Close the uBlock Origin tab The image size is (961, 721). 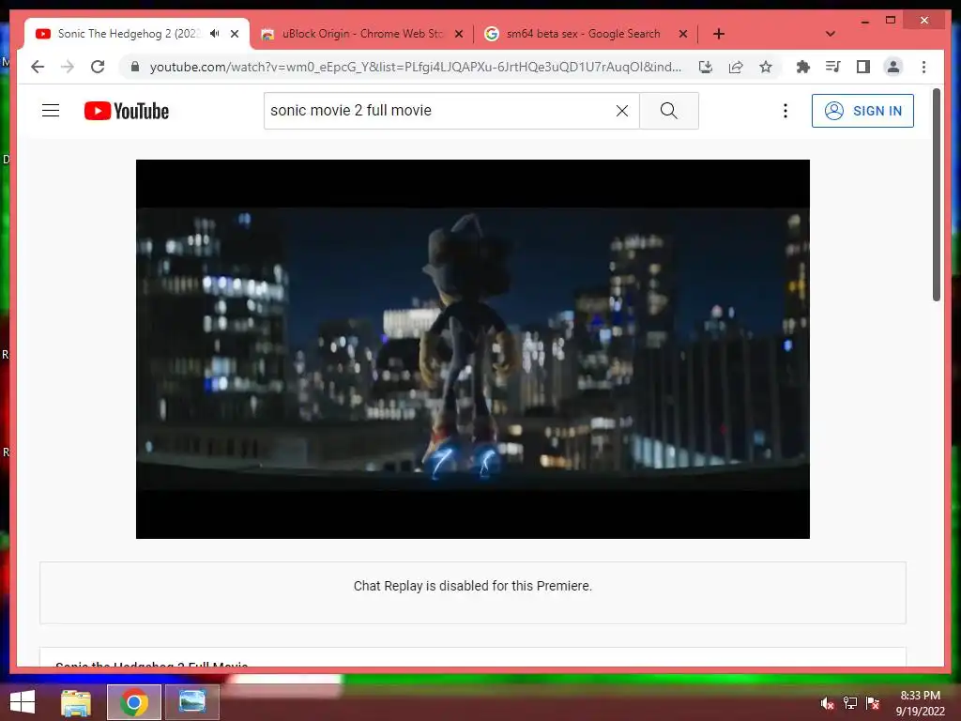point(458,34)
